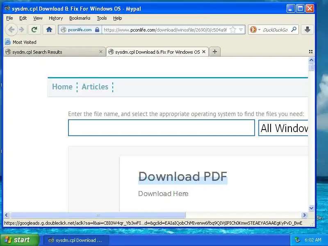Open the History menu

coord(56,18)
